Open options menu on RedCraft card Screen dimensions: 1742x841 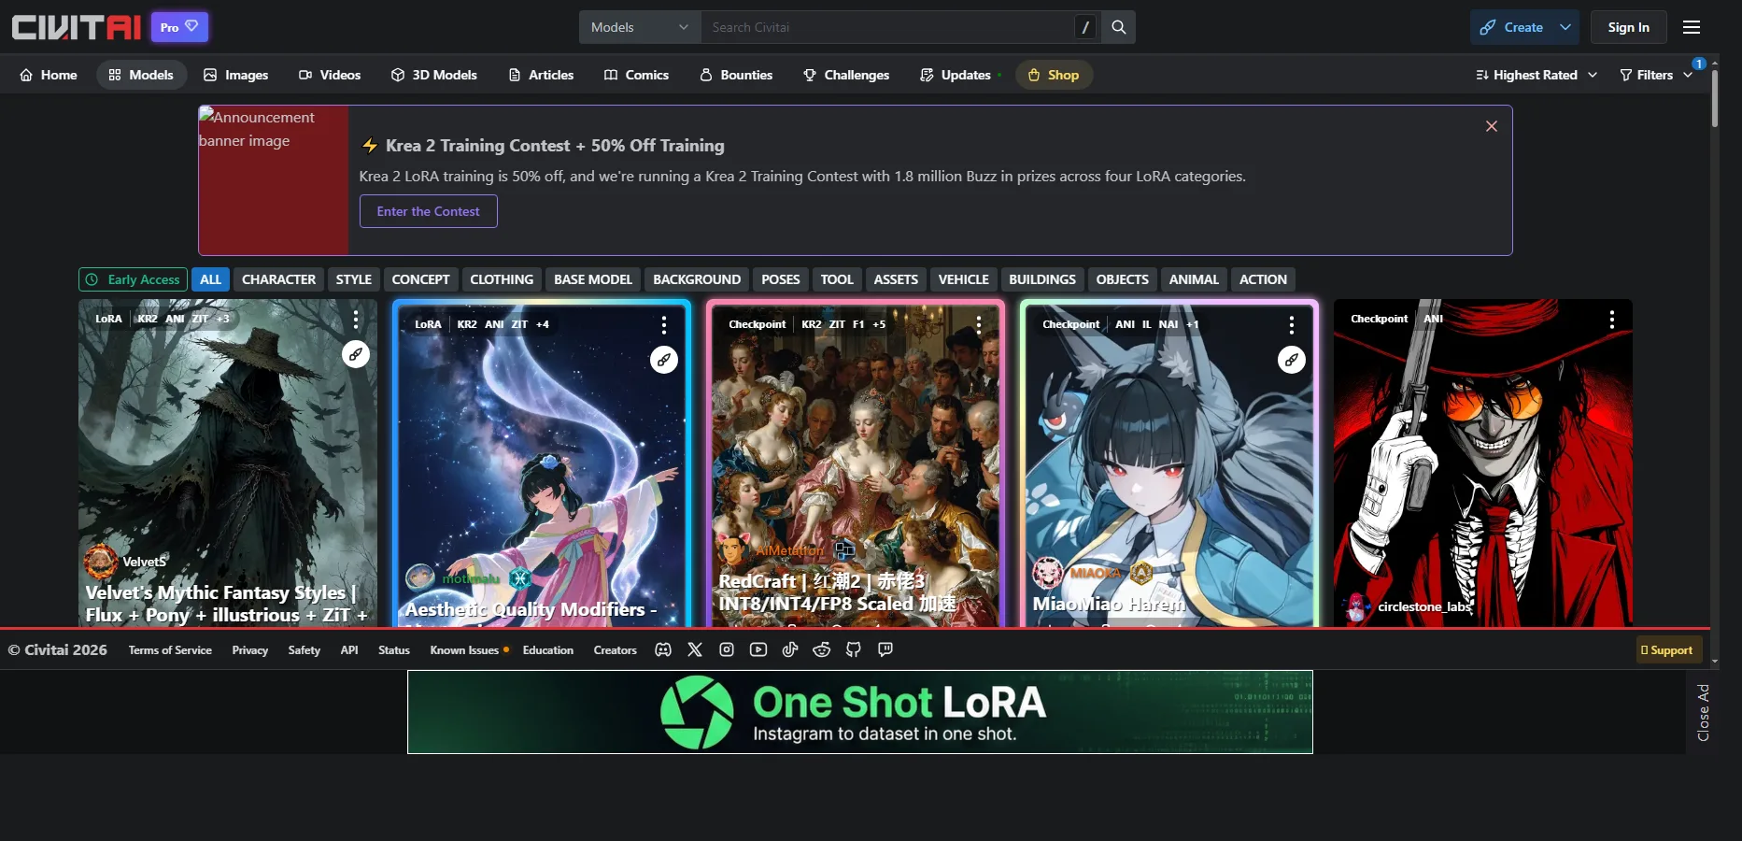(978, 324)
